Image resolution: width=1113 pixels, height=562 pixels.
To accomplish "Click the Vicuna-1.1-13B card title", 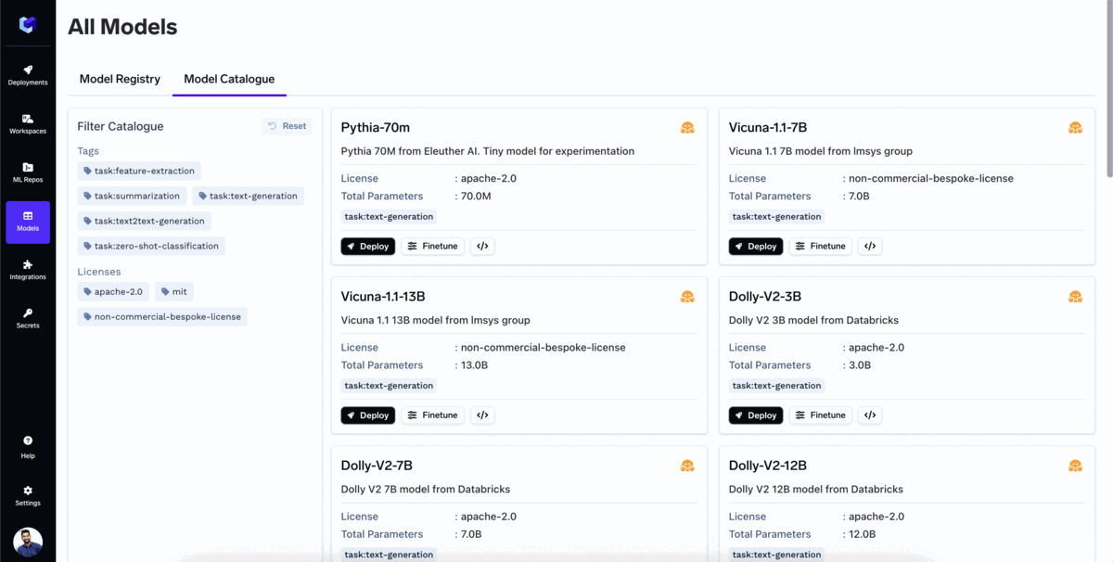I will 383,297.
